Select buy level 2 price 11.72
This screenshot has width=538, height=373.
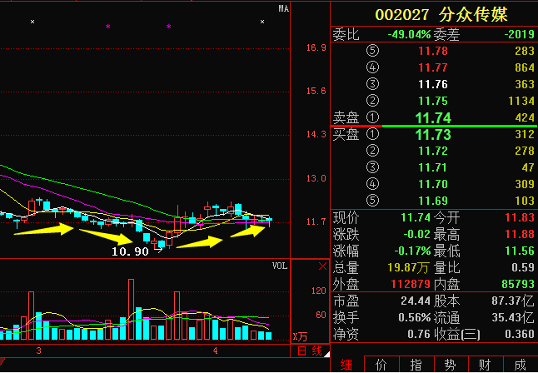point(433,151)
